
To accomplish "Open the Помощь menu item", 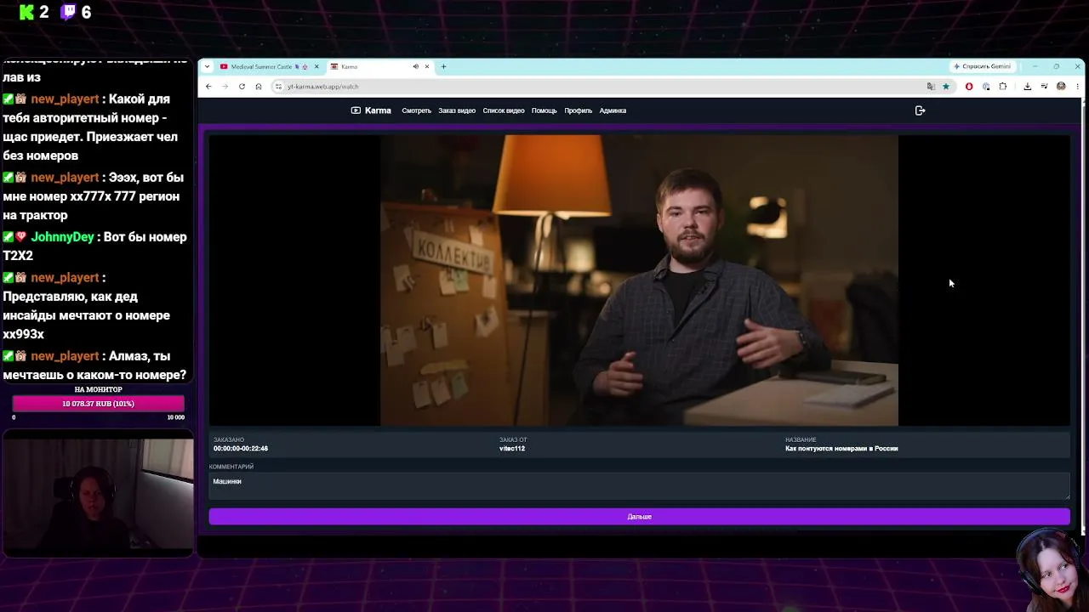I will pyautogui.click(x=544, y=110).
